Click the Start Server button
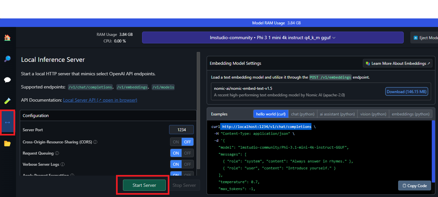 point(144,185)
